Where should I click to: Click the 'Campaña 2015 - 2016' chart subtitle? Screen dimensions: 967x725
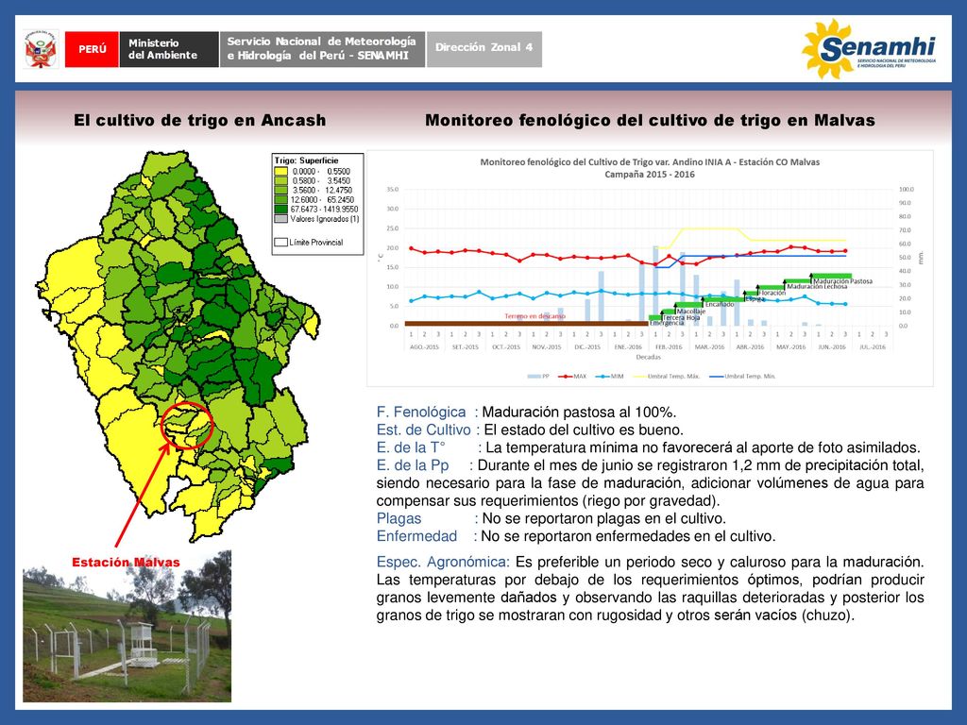(650, 175)
